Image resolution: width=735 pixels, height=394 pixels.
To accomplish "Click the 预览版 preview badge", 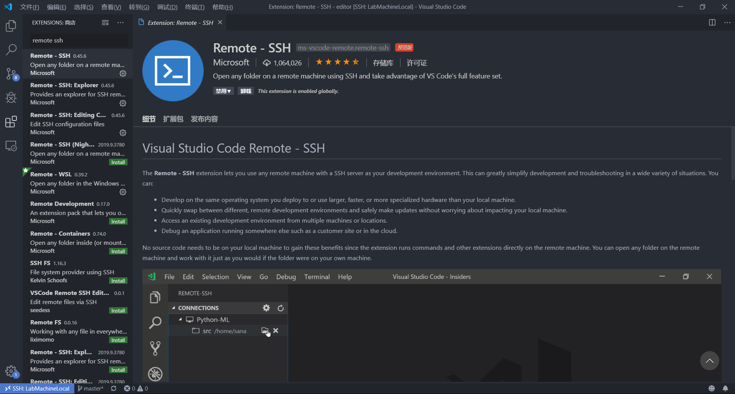I will [404, 47].
